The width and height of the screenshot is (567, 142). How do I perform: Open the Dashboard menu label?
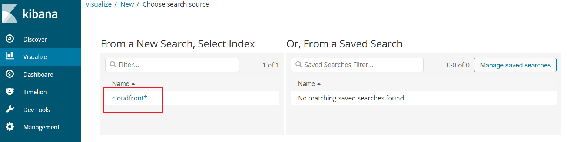click(x=39, y=75)
